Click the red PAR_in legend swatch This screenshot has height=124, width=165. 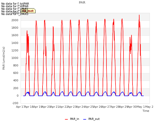click(67, 119)
